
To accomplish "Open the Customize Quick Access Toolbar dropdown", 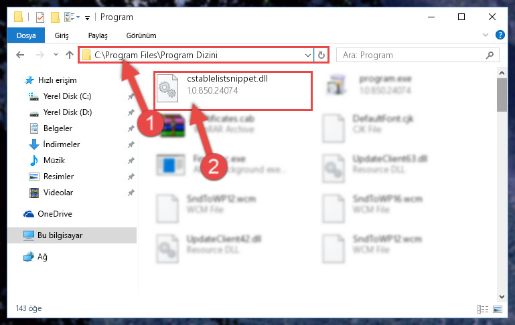I will coord(87,17).
